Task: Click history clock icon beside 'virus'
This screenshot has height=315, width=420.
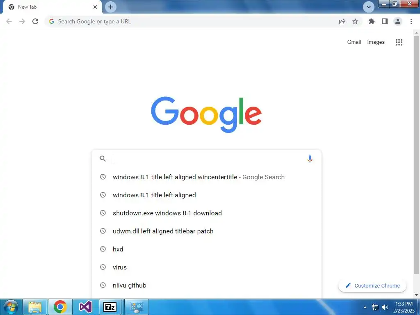Action: (103, 267)
